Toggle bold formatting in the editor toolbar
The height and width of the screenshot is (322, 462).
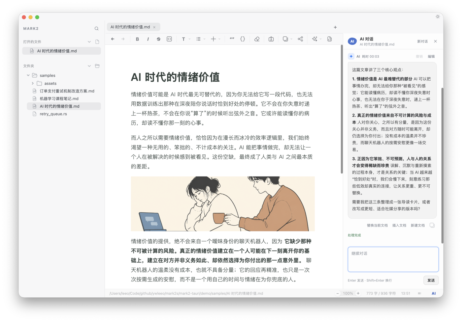click(x=137, y=39)
